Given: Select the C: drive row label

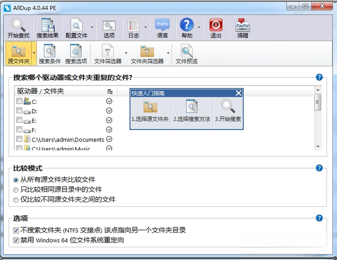Looking at the screenshot, I should pos(34,102).
